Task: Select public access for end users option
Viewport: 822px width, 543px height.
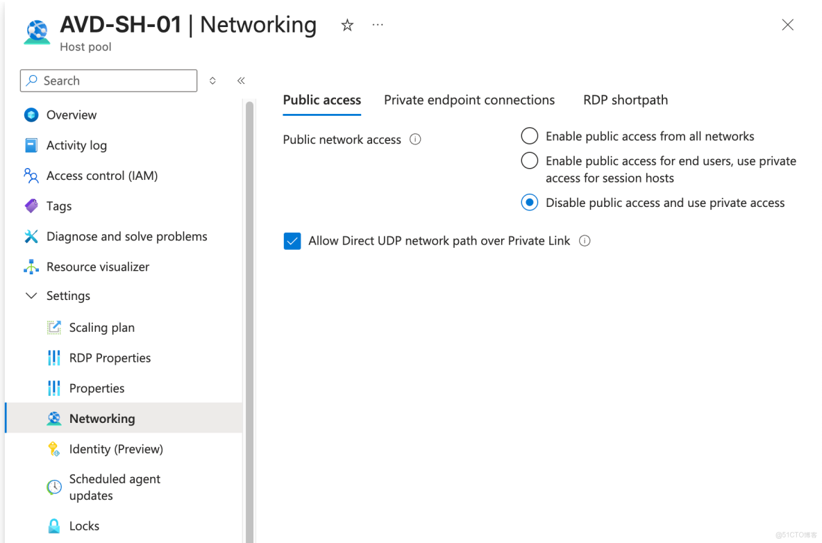Action: tap(529, 160)
